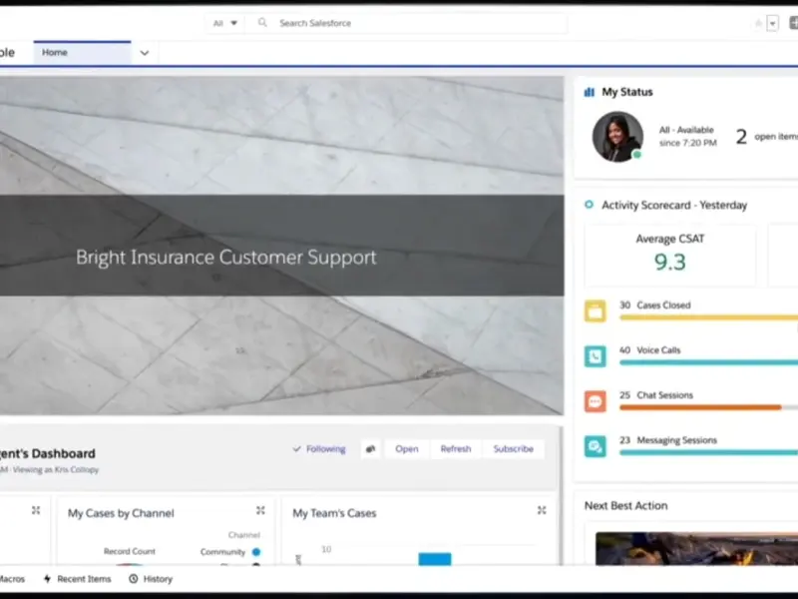Expand the My Cases by Channel chart
The height and width of the screenshot is (599, 798).
(260, 510)
